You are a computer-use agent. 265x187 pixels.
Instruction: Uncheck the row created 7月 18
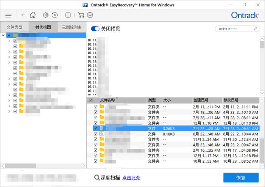click(x=95, y=112)
